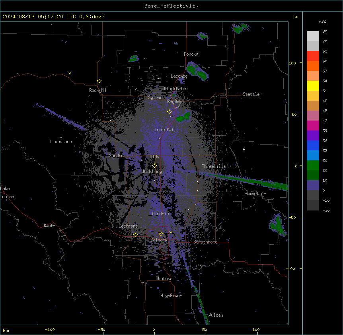Screen dimensions: 343x335
Task: Click the green echo cell east of Lacombe
Action: tap(197, 71)
